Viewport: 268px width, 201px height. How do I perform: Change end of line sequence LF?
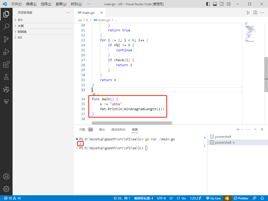coord(171,198)
